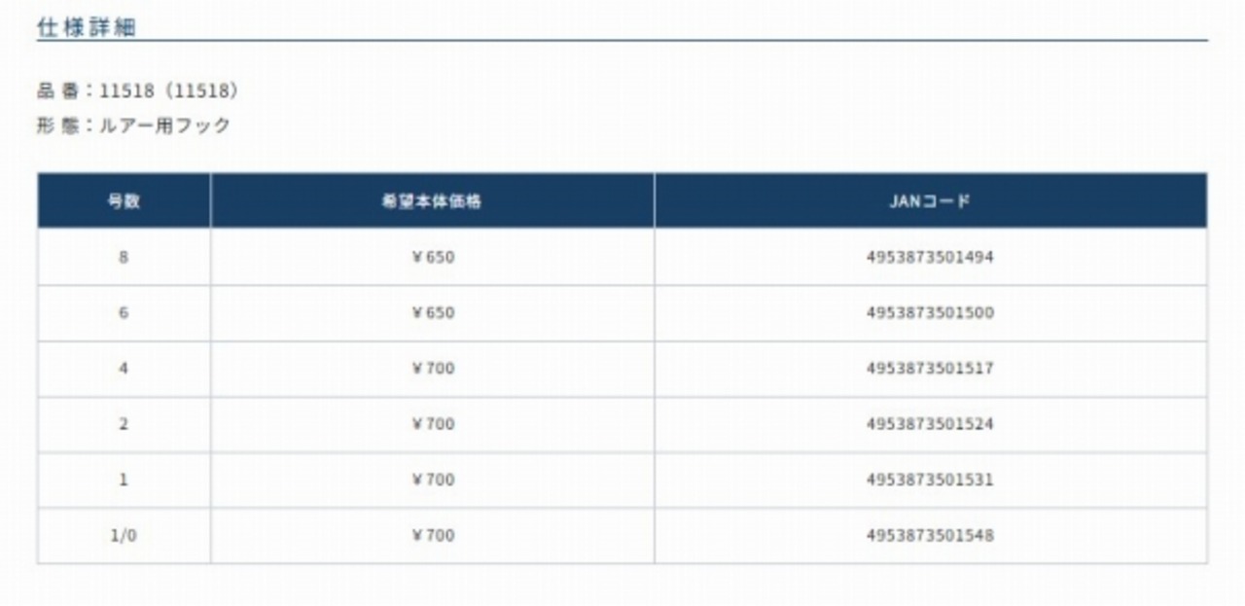Select the 号数 column header

(124, 201)
